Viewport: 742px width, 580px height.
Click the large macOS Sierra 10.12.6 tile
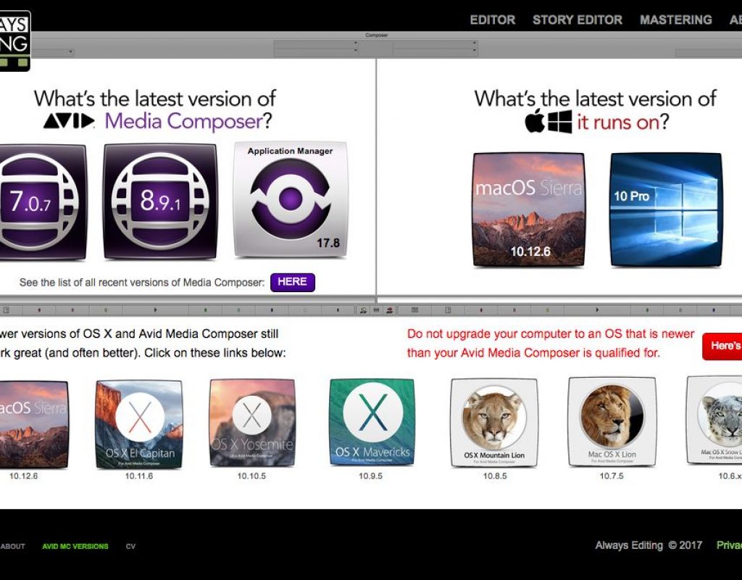[x=529, y=210]
